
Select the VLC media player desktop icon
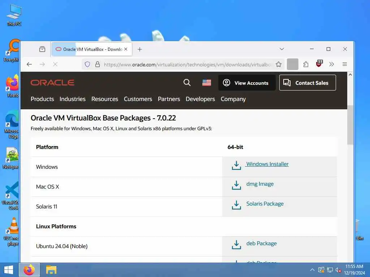click(x=11, y=232)
